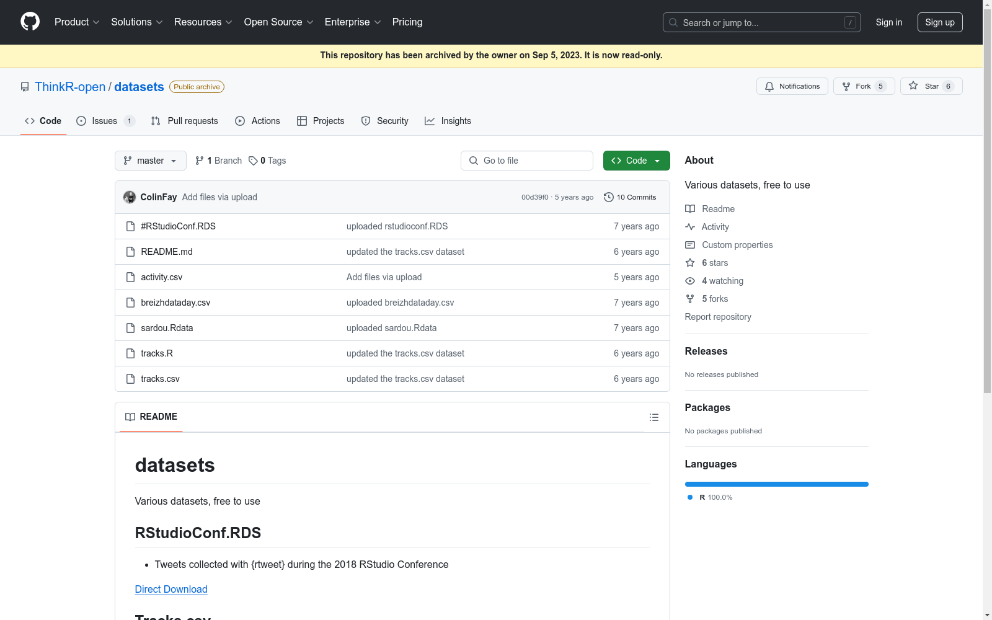Click the book icon next to Readme
992x620 pixels.
tap(690, 209)
